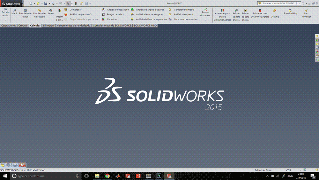Switch to the Croquis tab
Image resolution: width=319 pixels, height=180 pixels.
coord(23,26)
